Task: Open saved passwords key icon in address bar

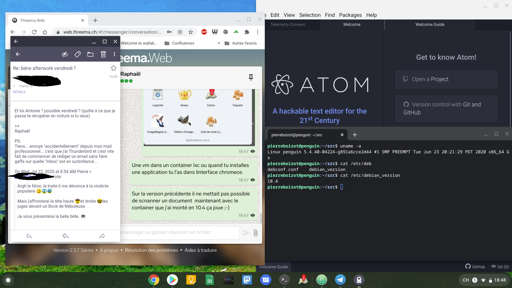Action: click(169, 32)
